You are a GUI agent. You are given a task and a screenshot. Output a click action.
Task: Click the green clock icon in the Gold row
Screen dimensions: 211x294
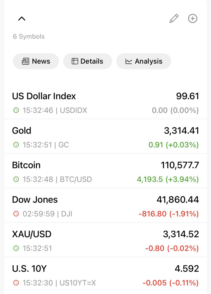coord(16,145)
